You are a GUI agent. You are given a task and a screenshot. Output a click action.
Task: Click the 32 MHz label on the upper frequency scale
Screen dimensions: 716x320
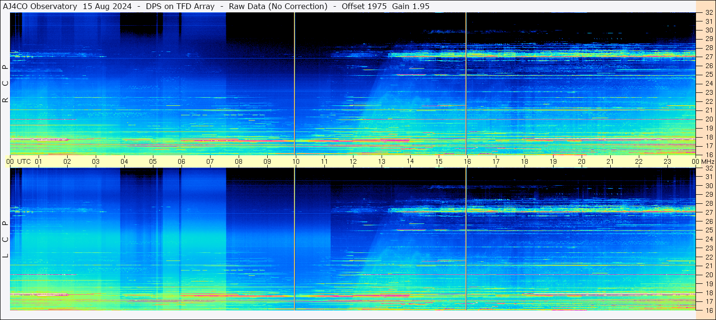pyautogui.click(x=708, y=13)
